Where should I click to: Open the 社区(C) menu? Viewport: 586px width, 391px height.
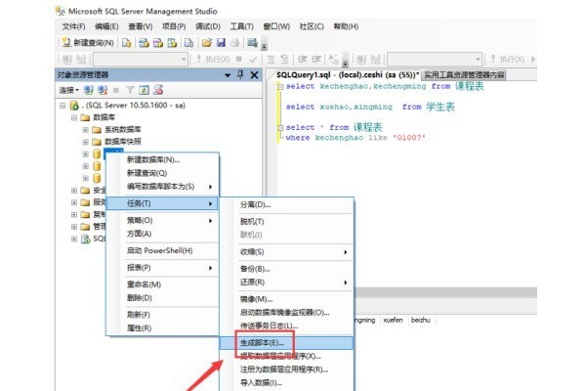[312, 26]
